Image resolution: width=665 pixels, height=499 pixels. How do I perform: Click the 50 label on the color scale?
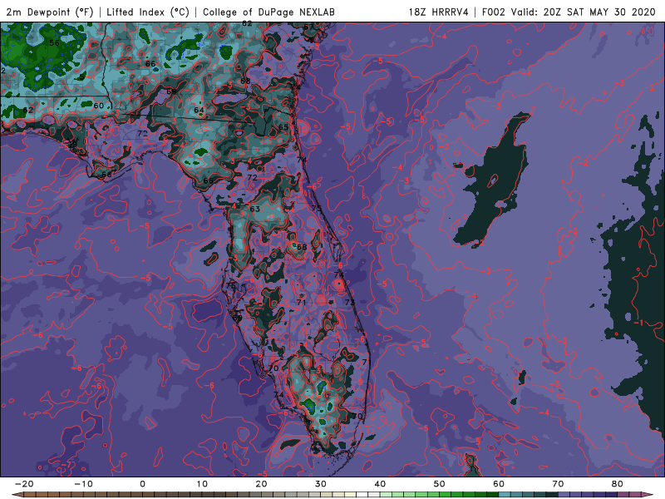[x=440, y=484]
